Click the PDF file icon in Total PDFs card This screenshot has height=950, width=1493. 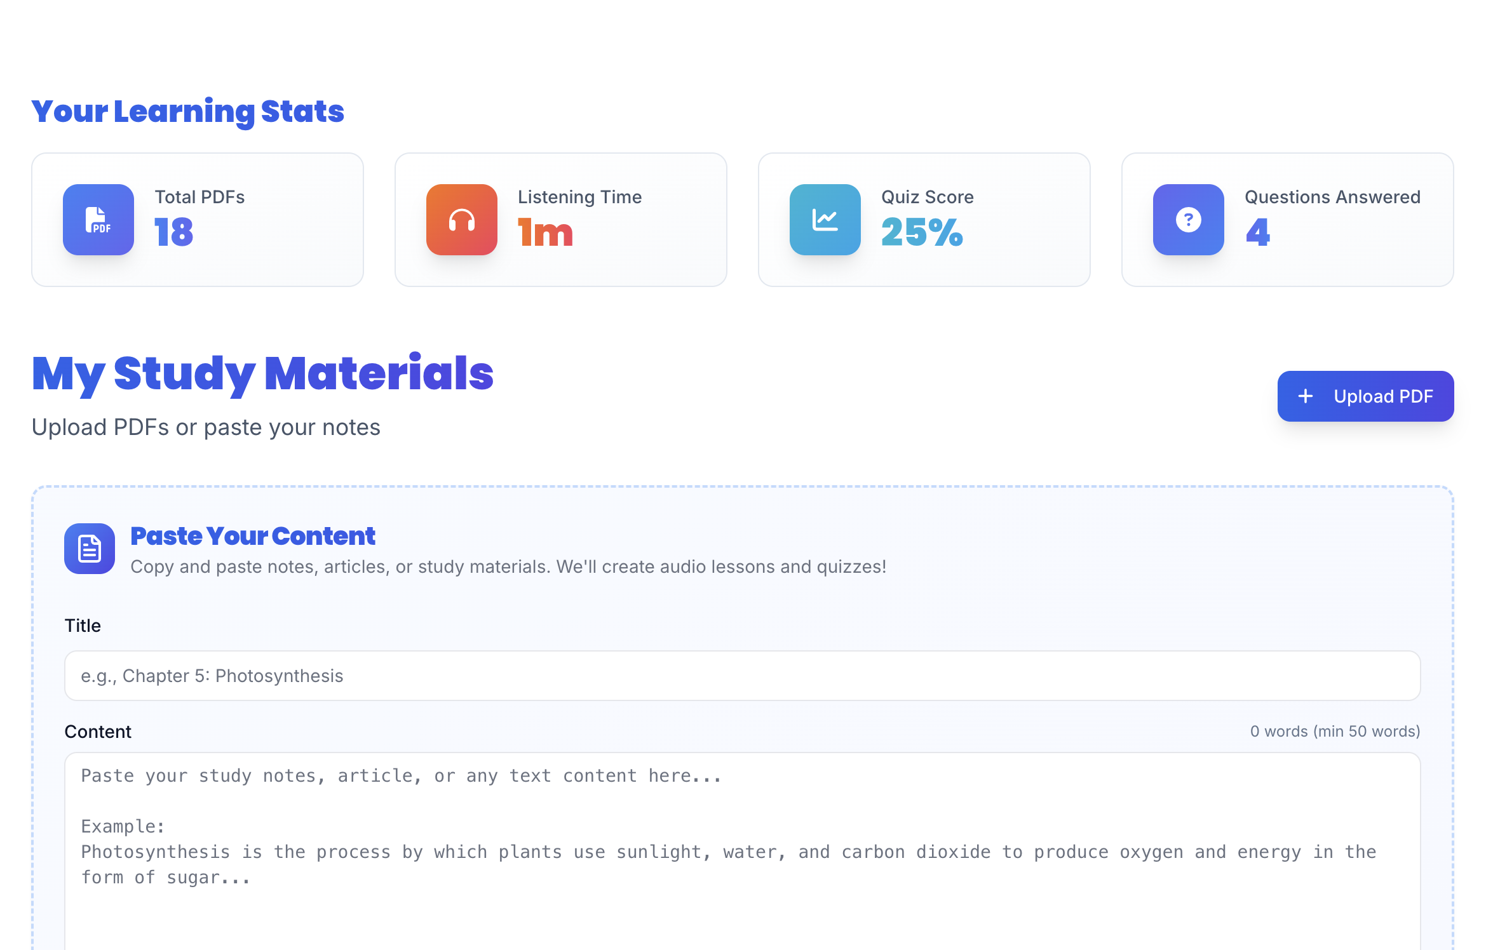[98, 220]
